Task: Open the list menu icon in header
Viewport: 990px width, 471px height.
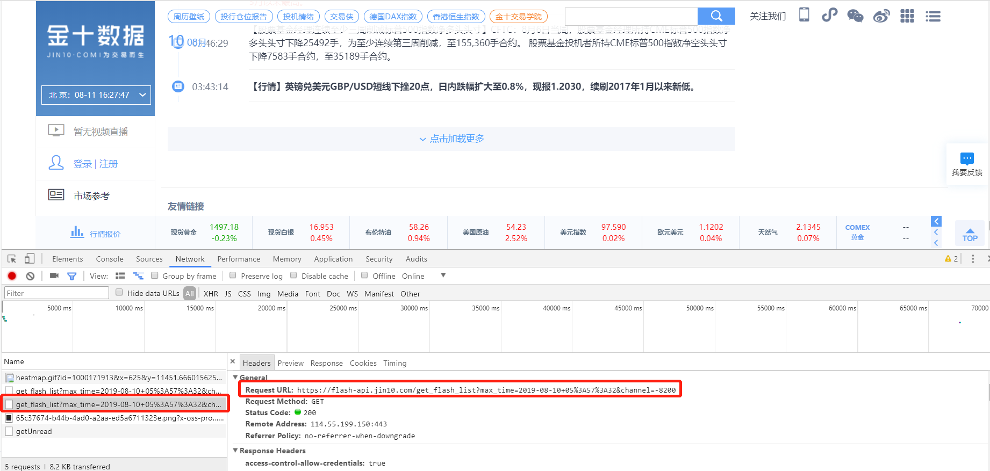Action: click(933, 17)
